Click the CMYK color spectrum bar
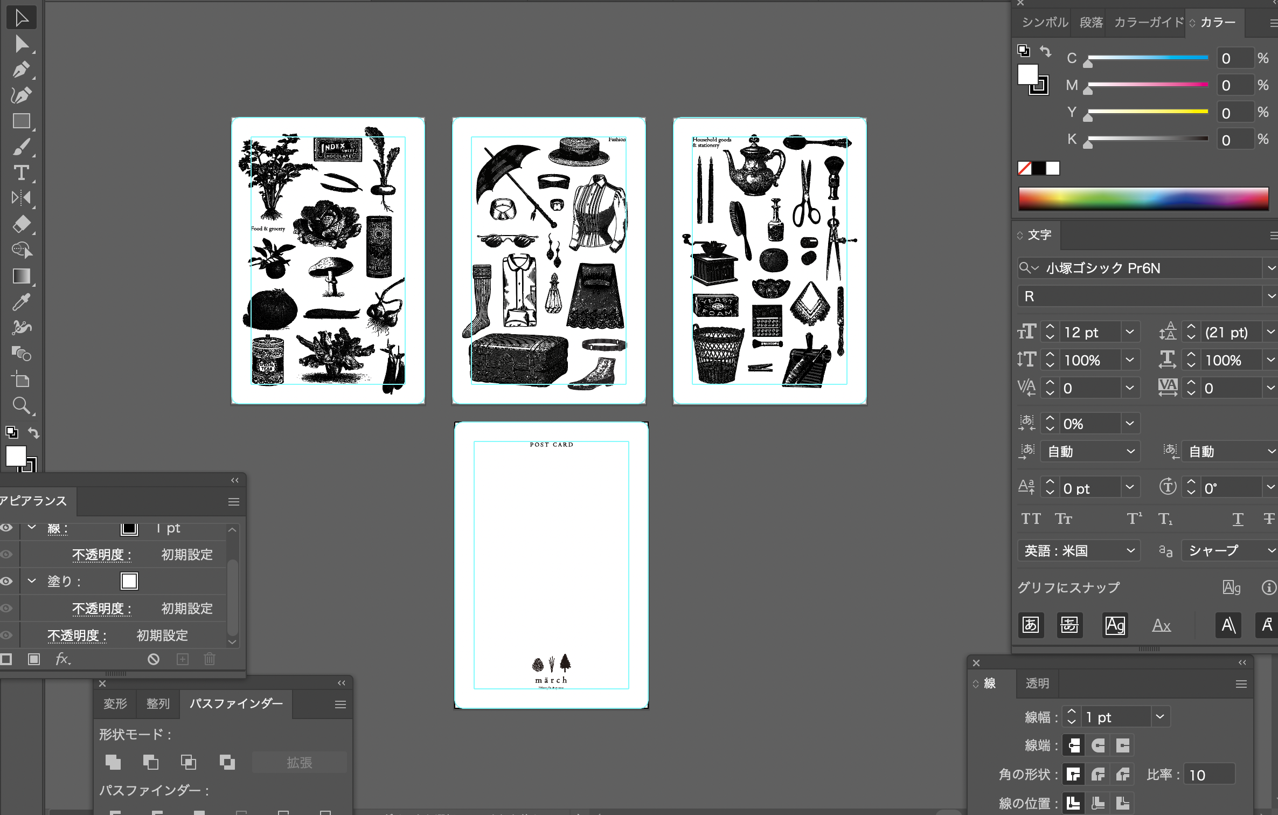Screen dimensions: 1278x815 point(1143,198)
